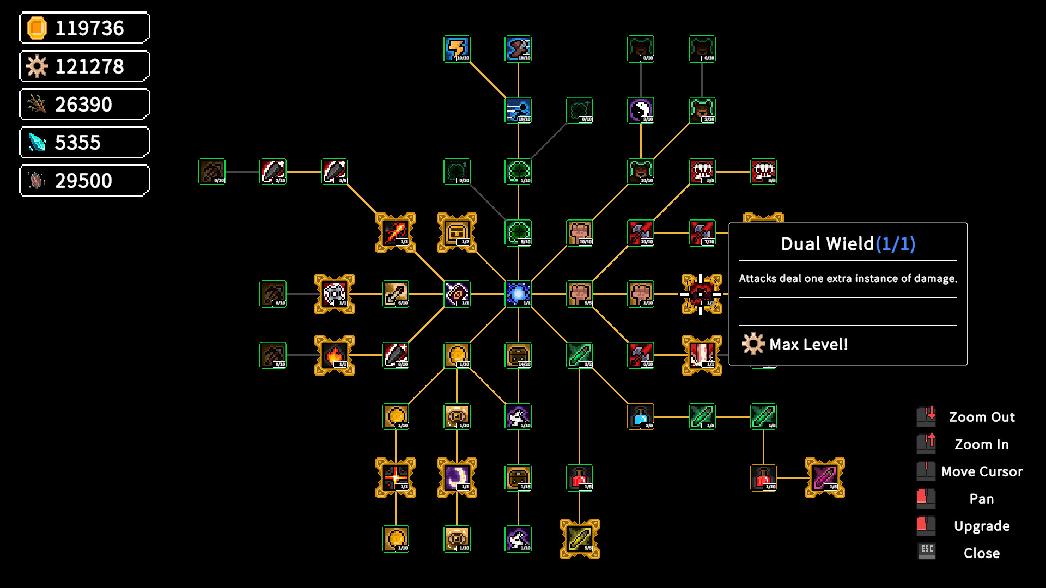The width and height of the screenshot is (1046, 588).
Task: Select the blue wind dash skill node
Action: 518,111
